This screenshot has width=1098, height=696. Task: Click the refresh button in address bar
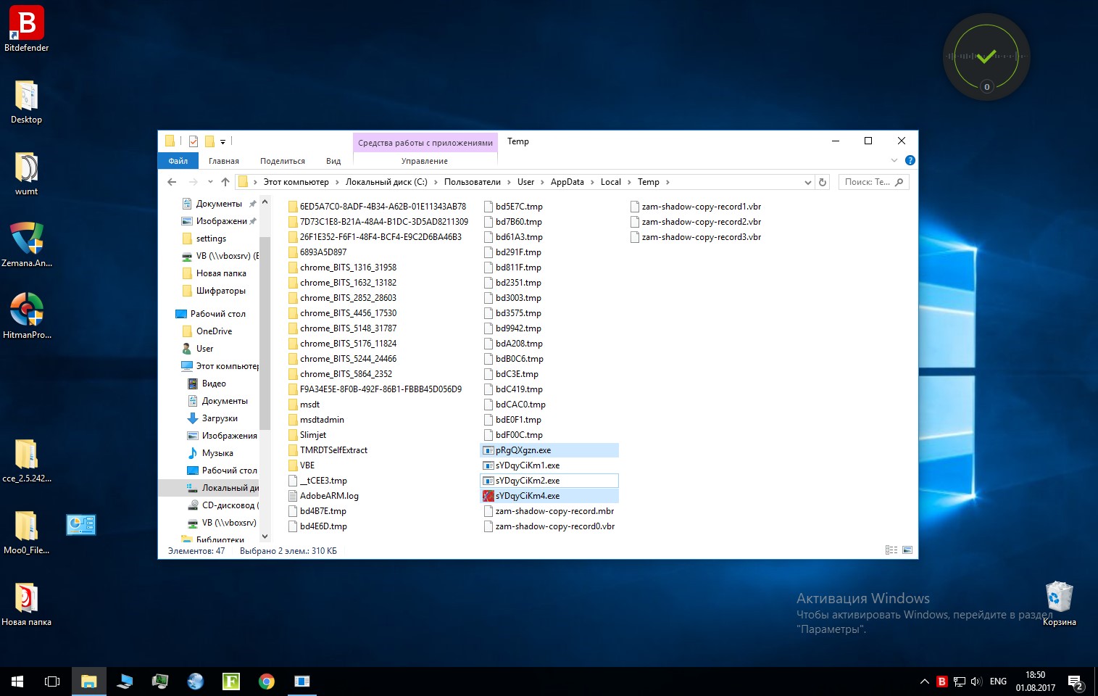823,182
